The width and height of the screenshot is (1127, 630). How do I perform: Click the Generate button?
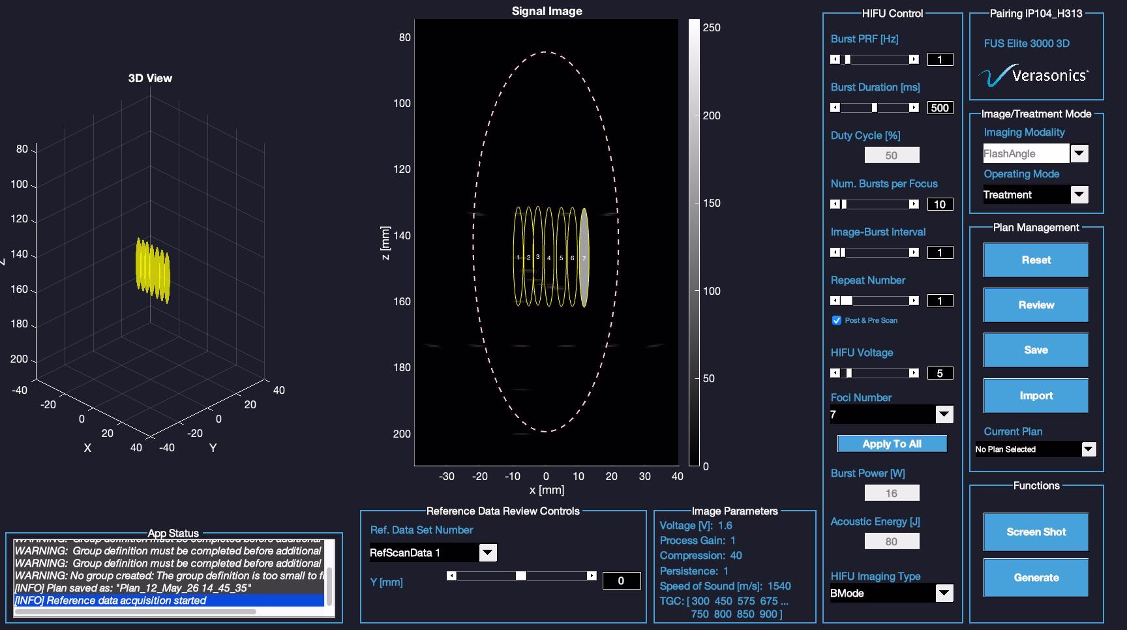click(1036, 578)
